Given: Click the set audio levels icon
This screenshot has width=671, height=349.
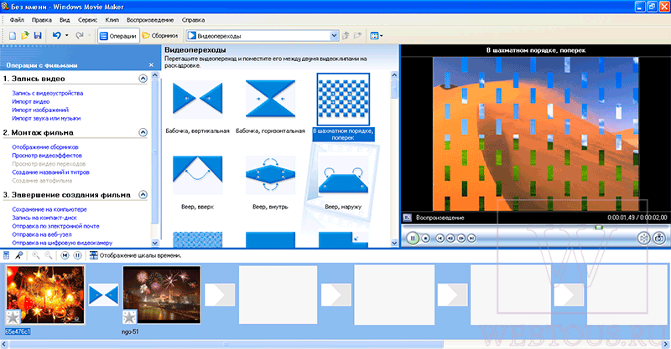Looking at the screenshot, I should [7, 255].
